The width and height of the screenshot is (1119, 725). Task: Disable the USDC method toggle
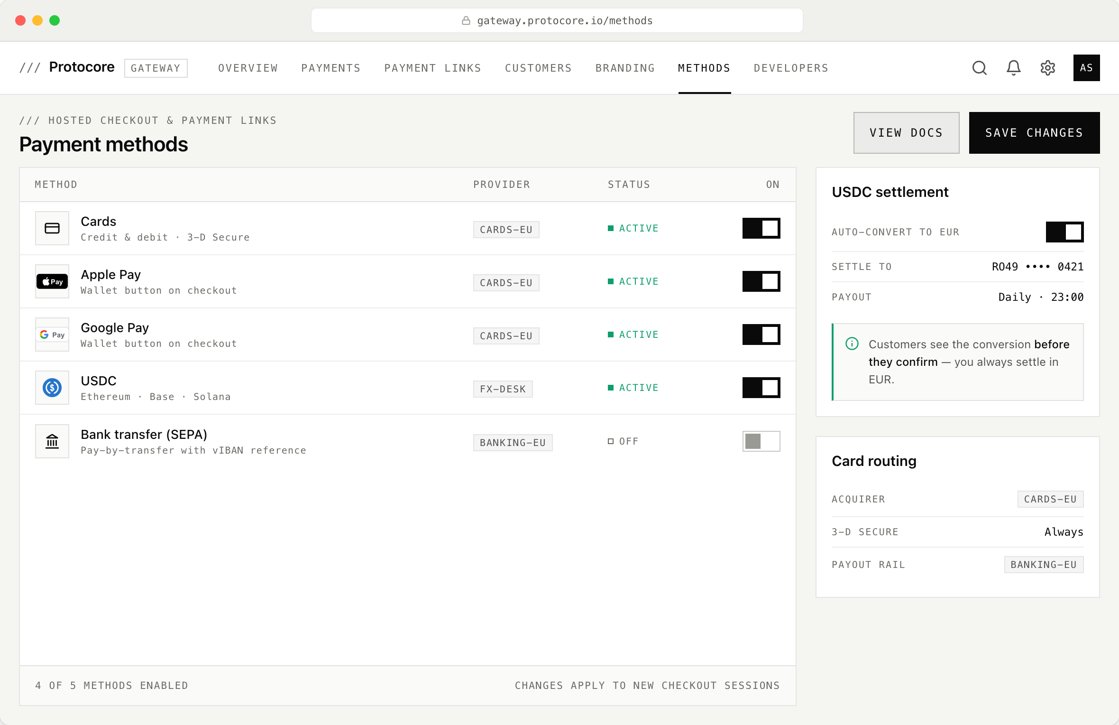point(761,388)
